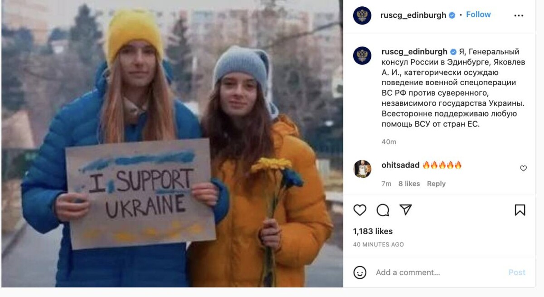Share the post via paper plane icon
The image size is (544, 297).
(406, 209)
